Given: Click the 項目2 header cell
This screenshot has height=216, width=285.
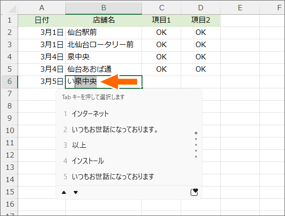Looking at the screenshot, I should [200, 20].
